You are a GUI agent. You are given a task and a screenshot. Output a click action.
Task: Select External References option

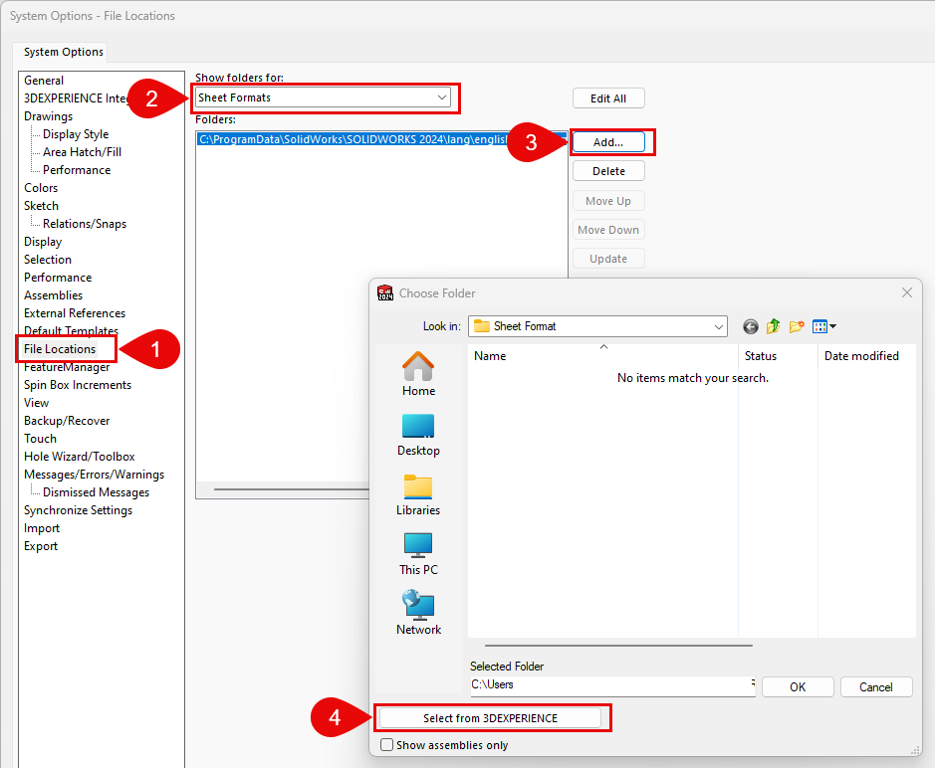75,312
